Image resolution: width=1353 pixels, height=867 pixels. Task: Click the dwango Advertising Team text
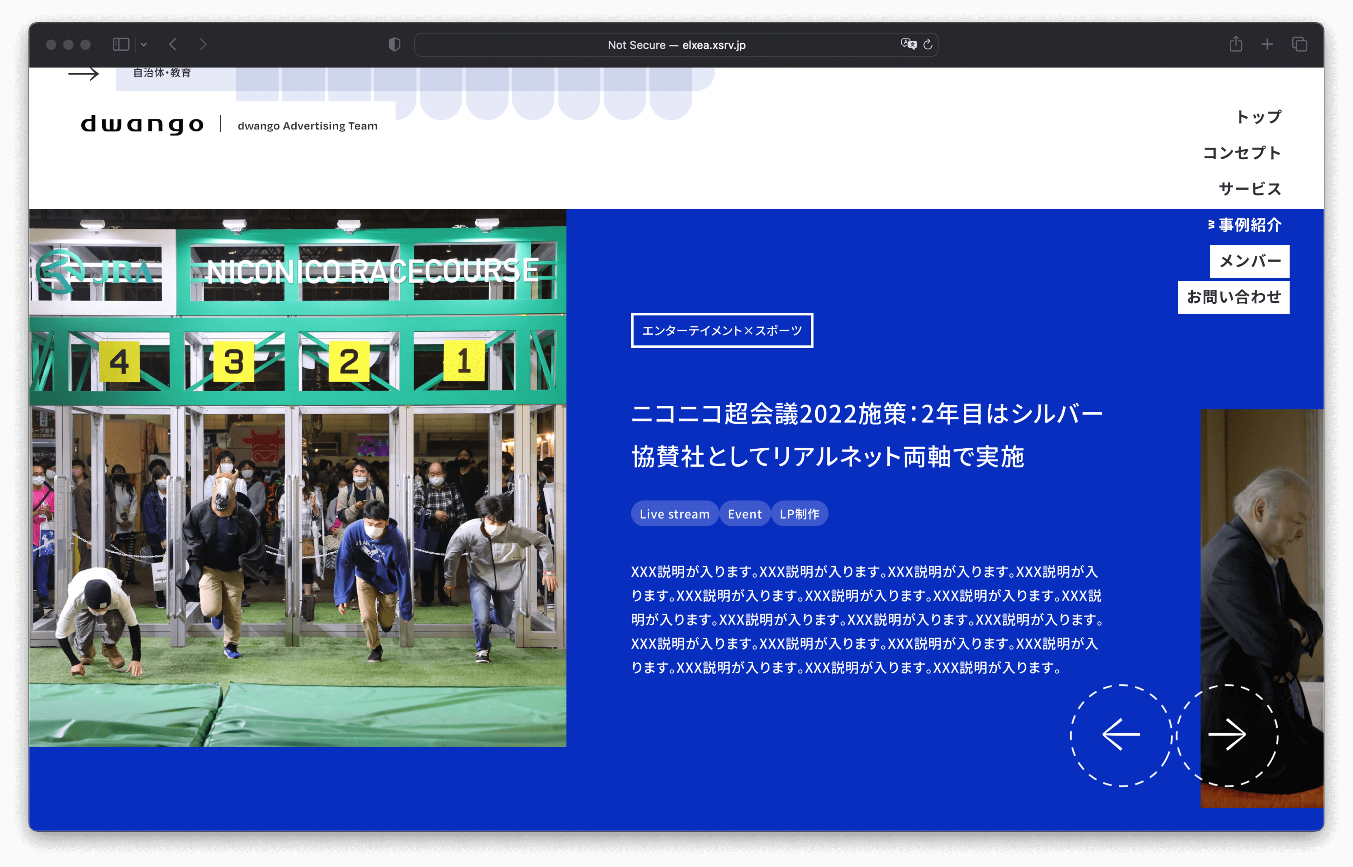(x=307, y=125)
